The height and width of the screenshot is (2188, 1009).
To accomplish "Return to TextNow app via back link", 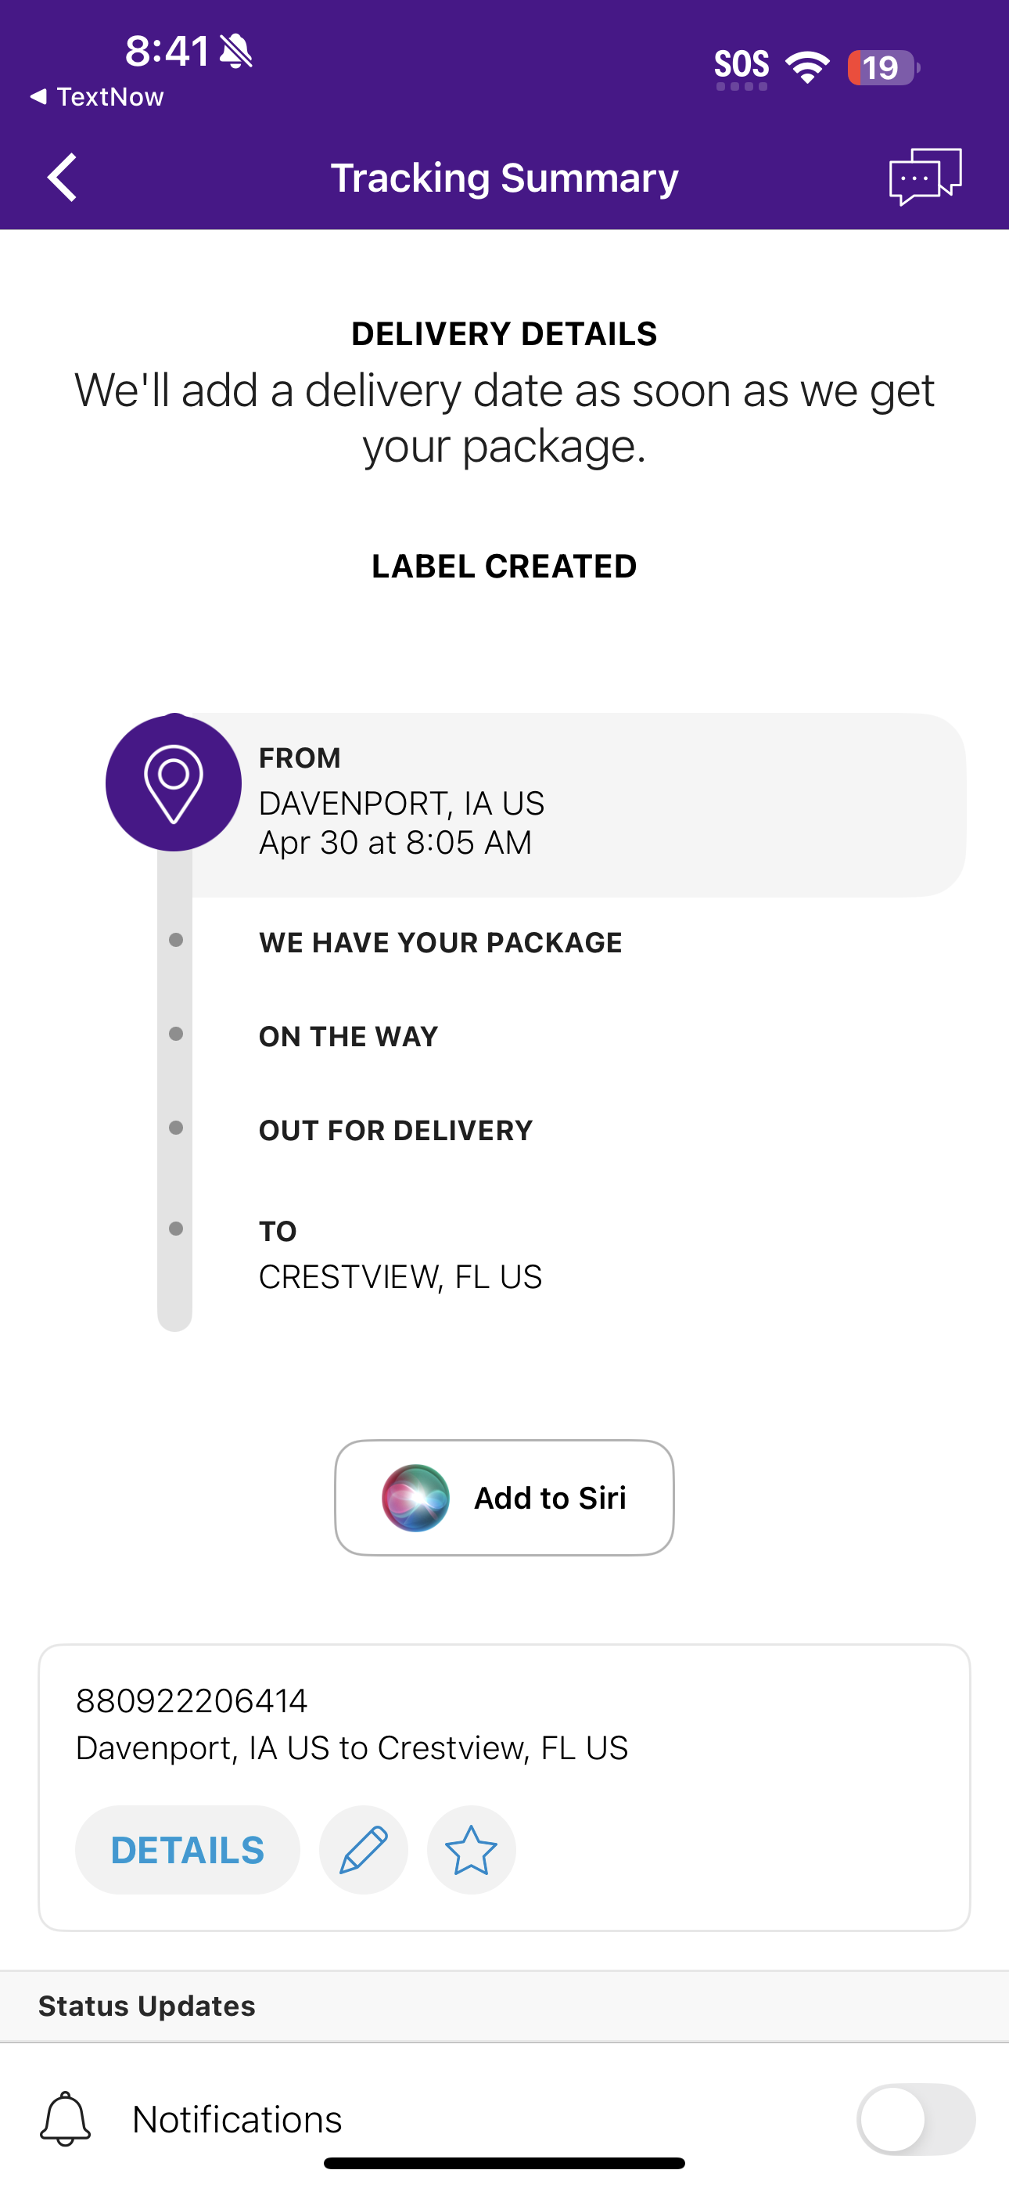I will (x=97, y=97).
